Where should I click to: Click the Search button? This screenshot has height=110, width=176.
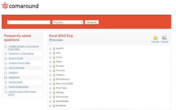click(92, 22)
